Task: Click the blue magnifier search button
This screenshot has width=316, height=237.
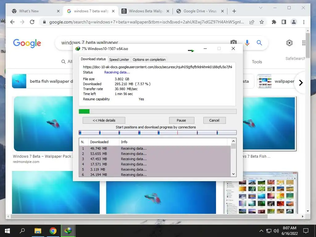Action: coord(259,43)
